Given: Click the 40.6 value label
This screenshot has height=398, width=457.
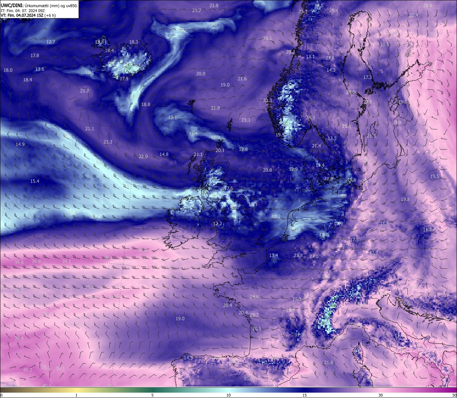Looking at the screenshot, I should 47,386.
